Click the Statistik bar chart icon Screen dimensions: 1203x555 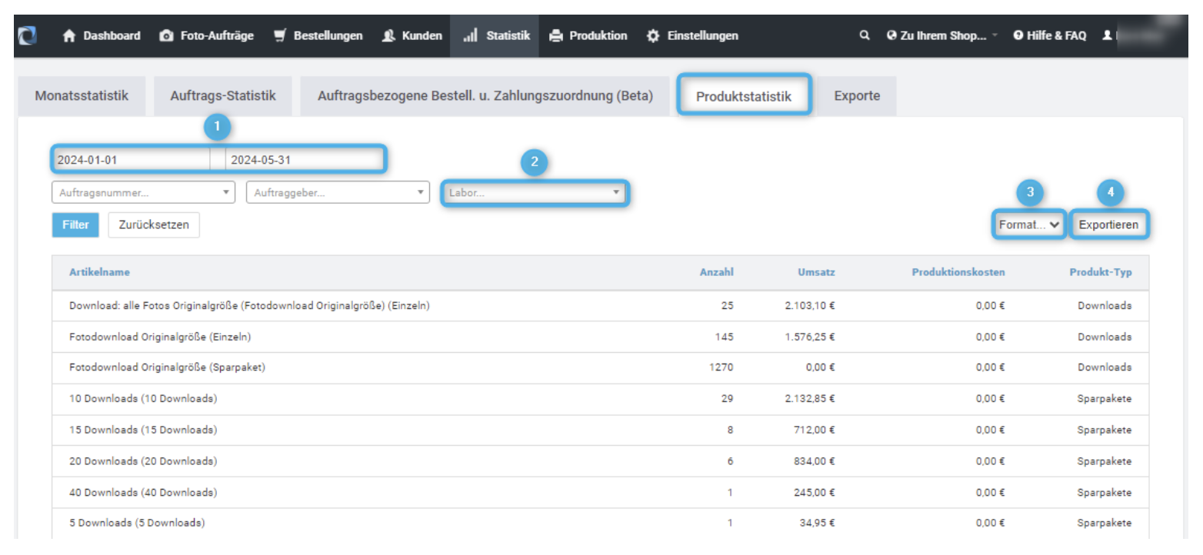pos(471,35)
